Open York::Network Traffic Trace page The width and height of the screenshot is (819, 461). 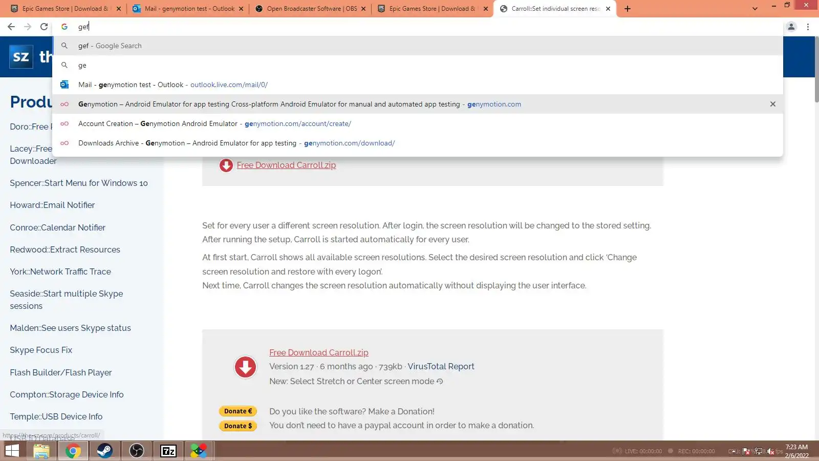click(60, 271)
